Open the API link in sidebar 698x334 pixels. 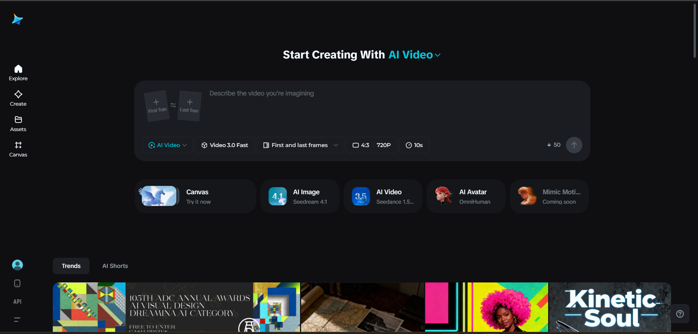(17, 302)
